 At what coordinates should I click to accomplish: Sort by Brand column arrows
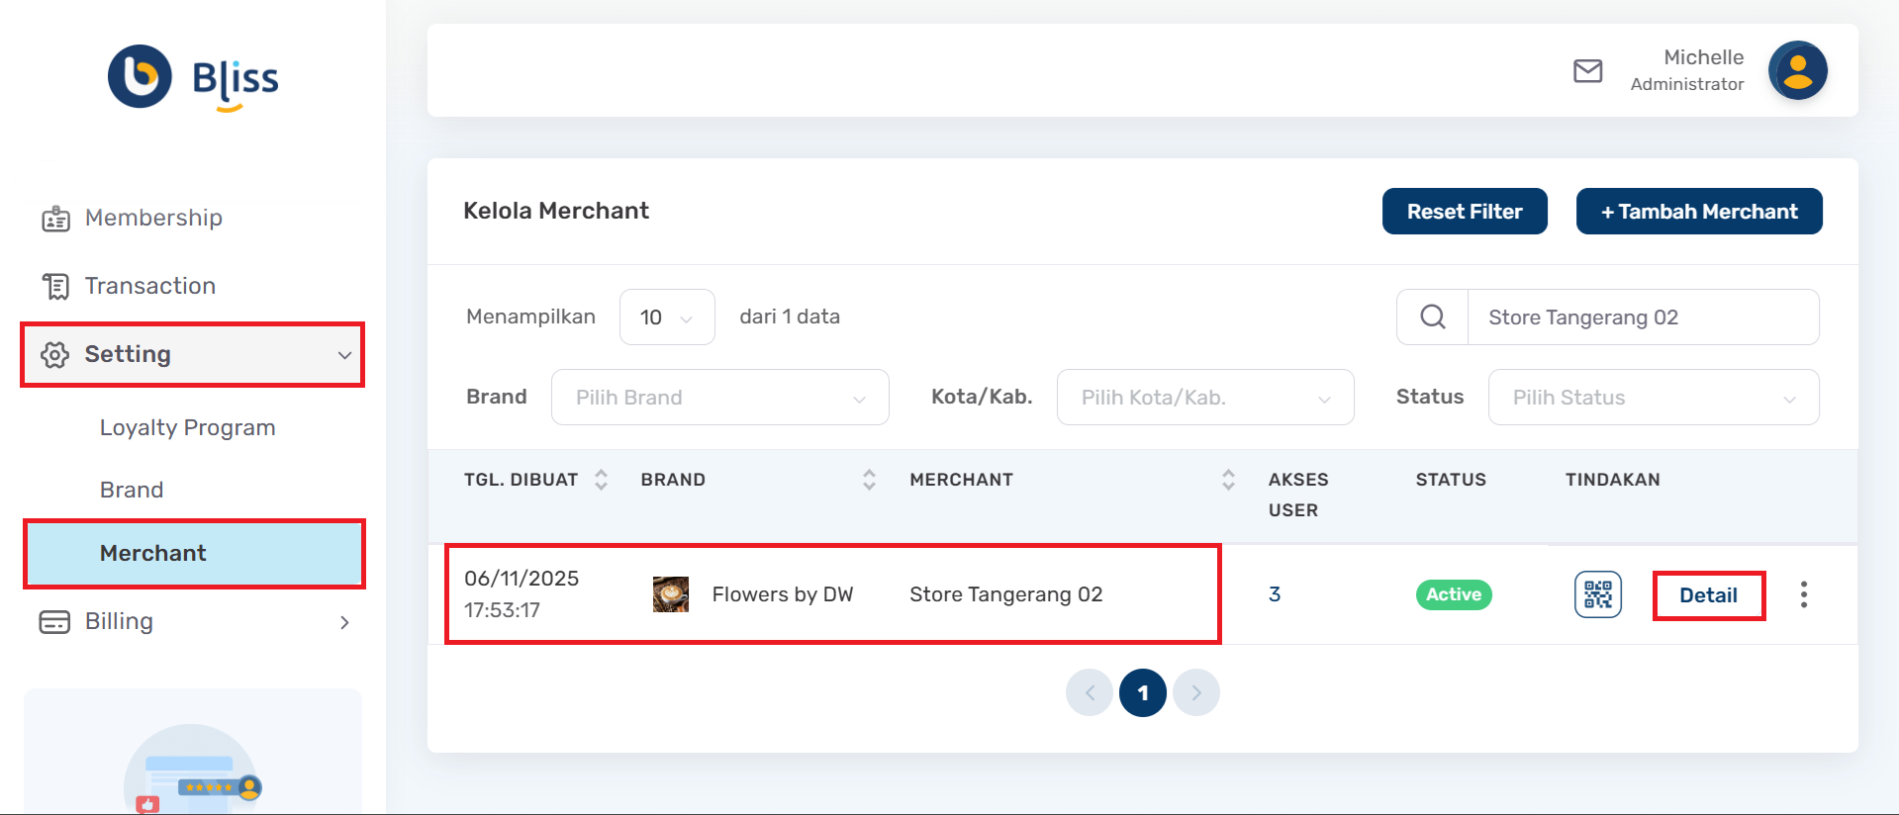pyautogui.click(x=869, y=480)
